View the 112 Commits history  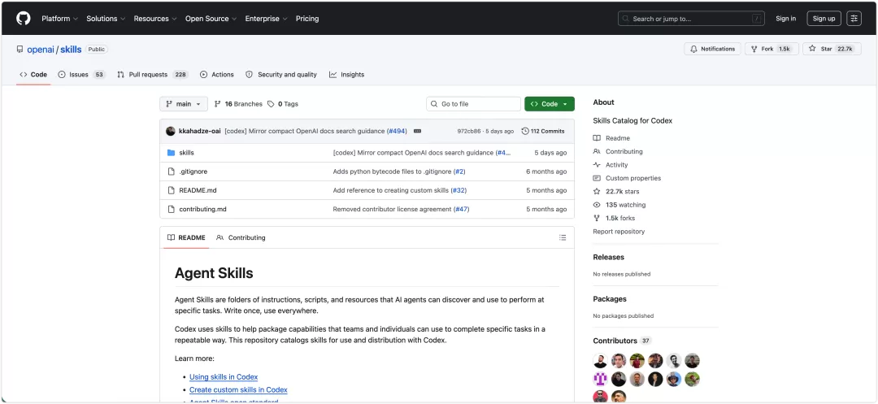542,131
